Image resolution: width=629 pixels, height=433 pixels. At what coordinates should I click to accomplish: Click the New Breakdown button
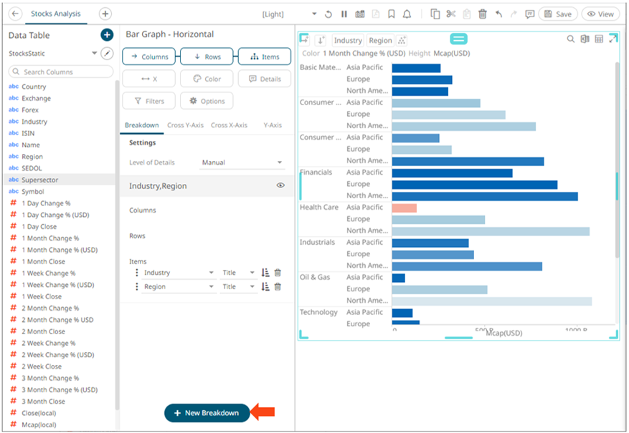pos(207,413)
